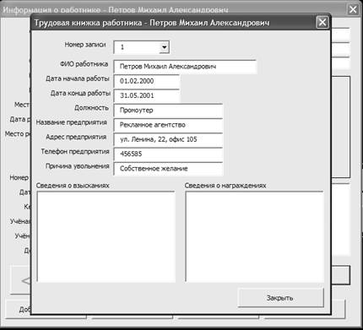
Task: Select the Номер записи combo box value
Action: tap(137, 47)
